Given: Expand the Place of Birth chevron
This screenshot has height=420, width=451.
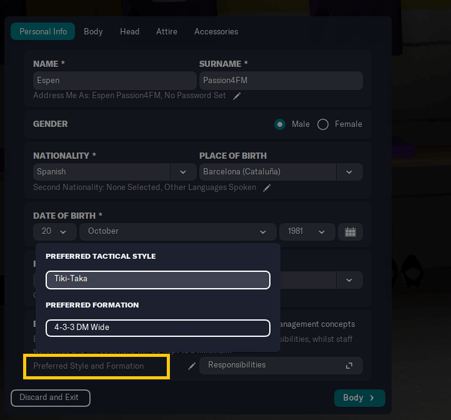Looking at the screenshot, I should click(x=349, y=172).
